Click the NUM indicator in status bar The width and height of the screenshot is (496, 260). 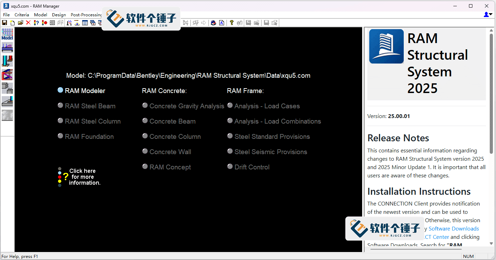click(469, 257)
